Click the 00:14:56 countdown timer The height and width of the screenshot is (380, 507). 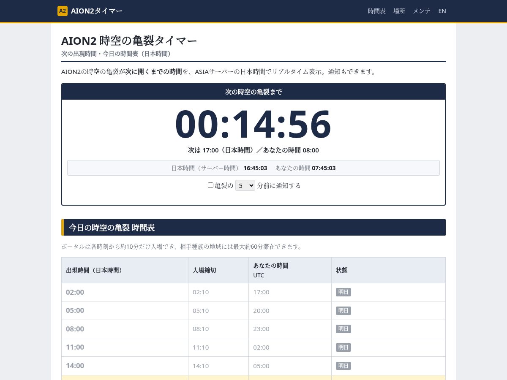tap(253, 124)
